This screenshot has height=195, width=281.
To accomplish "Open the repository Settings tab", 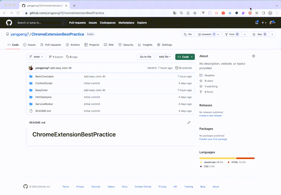I will click(164, 45).
